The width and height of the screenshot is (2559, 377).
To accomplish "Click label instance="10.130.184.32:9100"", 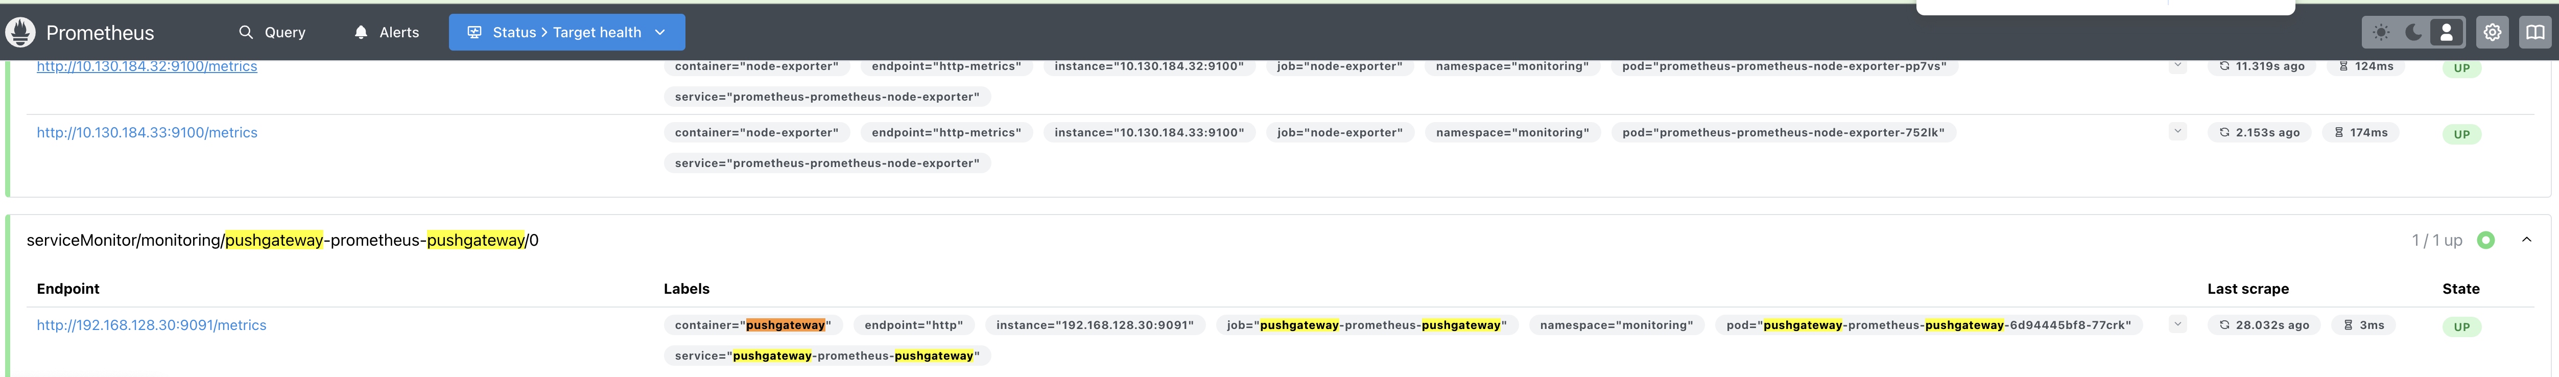I will [x=1148, y=66].
